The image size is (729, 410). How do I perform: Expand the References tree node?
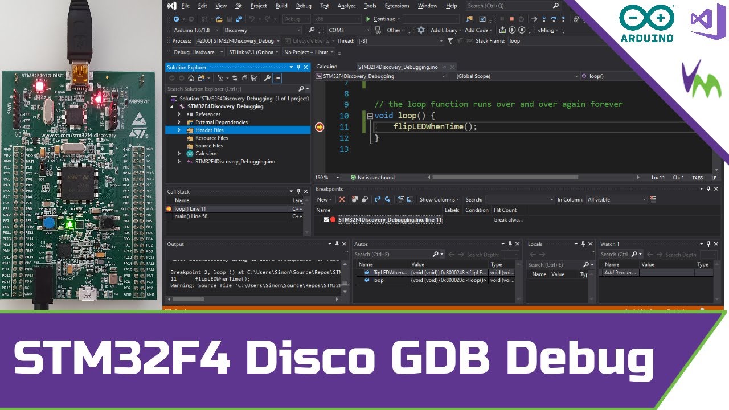[179, 114]
